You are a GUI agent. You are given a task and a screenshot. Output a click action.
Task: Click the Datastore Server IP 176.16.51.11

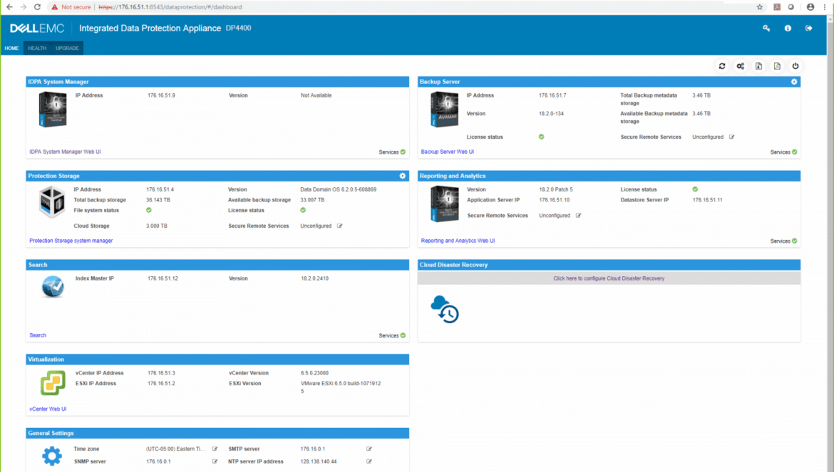(707, 200)
